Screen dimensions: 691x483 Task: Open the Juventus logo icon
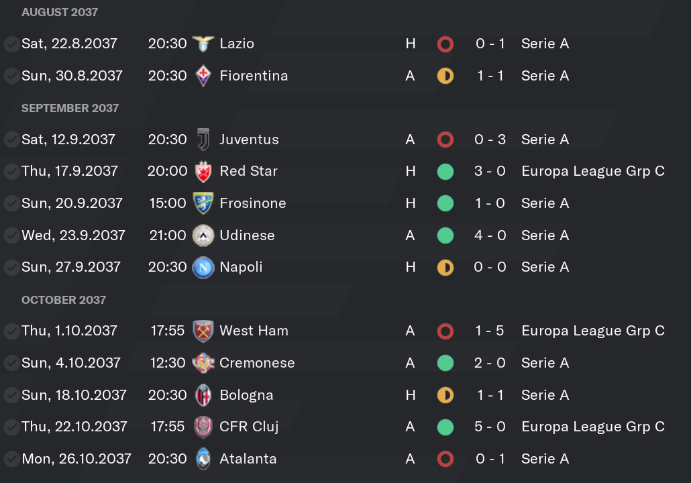[x=203, y=140]
